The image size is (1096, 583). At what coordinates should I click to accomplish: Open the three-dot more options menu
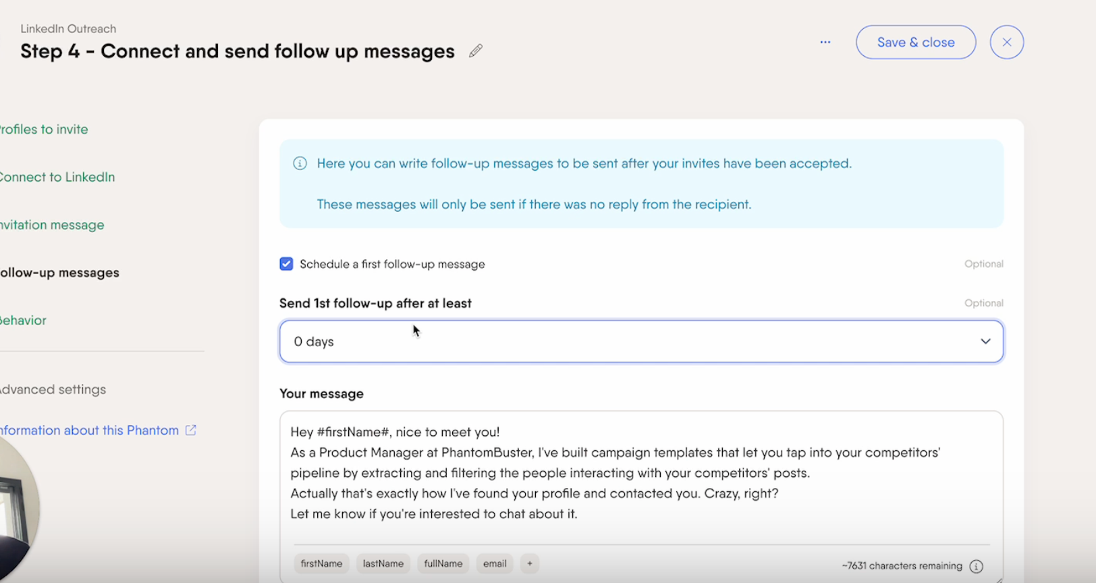[825, 42]
